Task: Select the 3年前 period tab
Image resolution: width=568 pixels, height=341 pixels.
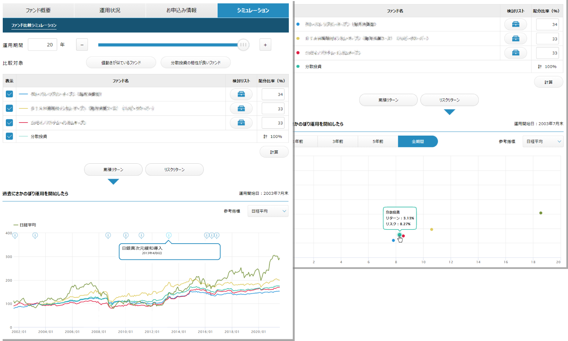Action: [x=338, y=141]
